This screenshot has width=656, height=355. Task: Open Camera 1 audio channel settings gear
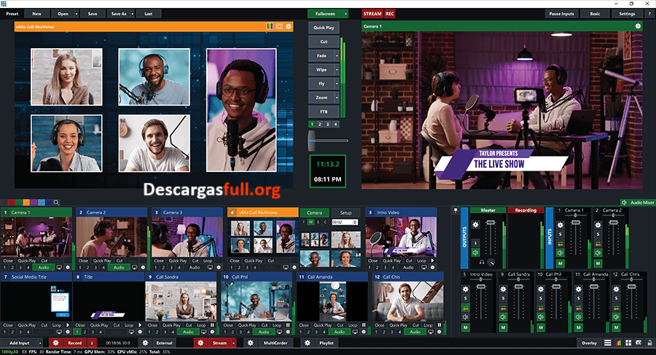click(x=561, y=225)
